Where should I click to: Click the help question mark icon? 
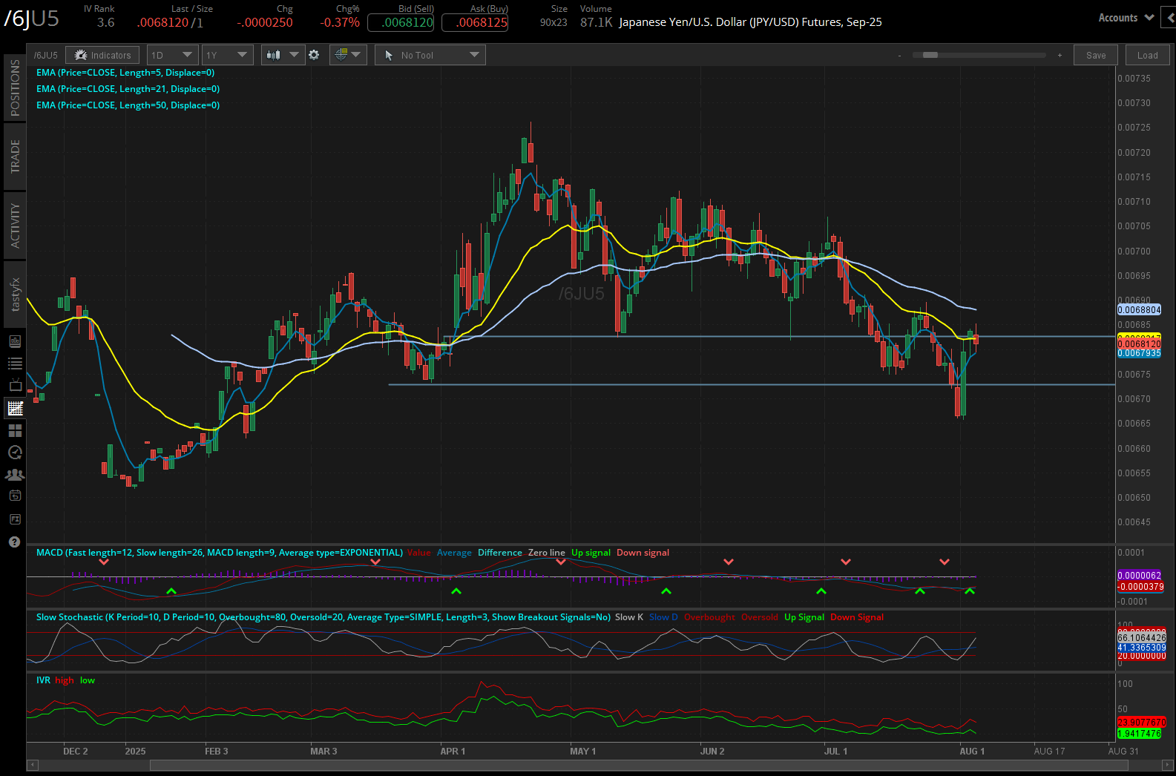click(14, 542)
